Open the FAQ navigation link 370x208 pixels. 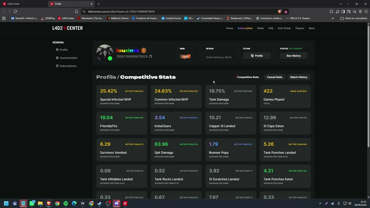click(x=271, y=28)
